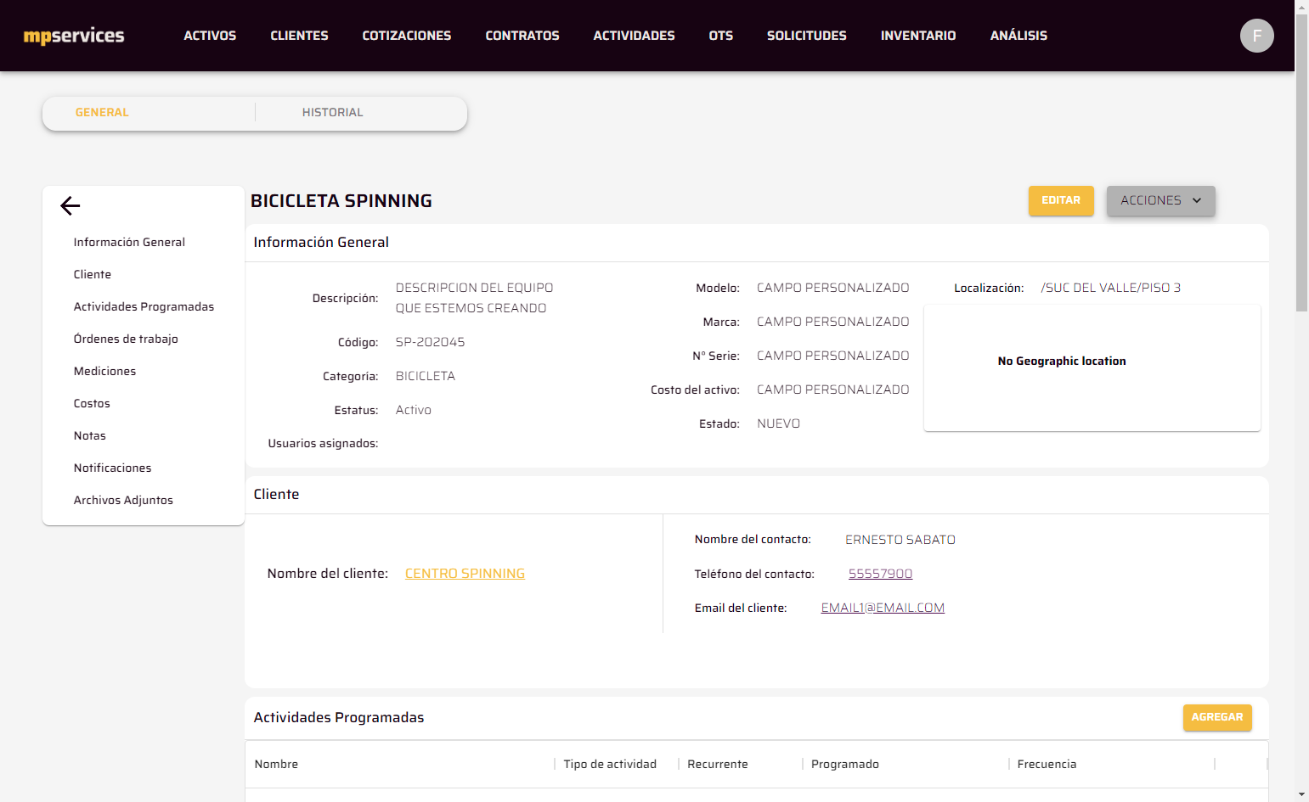This screenshot has height=802, width=1309.
Task: Open the user avatar F menu
Action: [1256, 36]
